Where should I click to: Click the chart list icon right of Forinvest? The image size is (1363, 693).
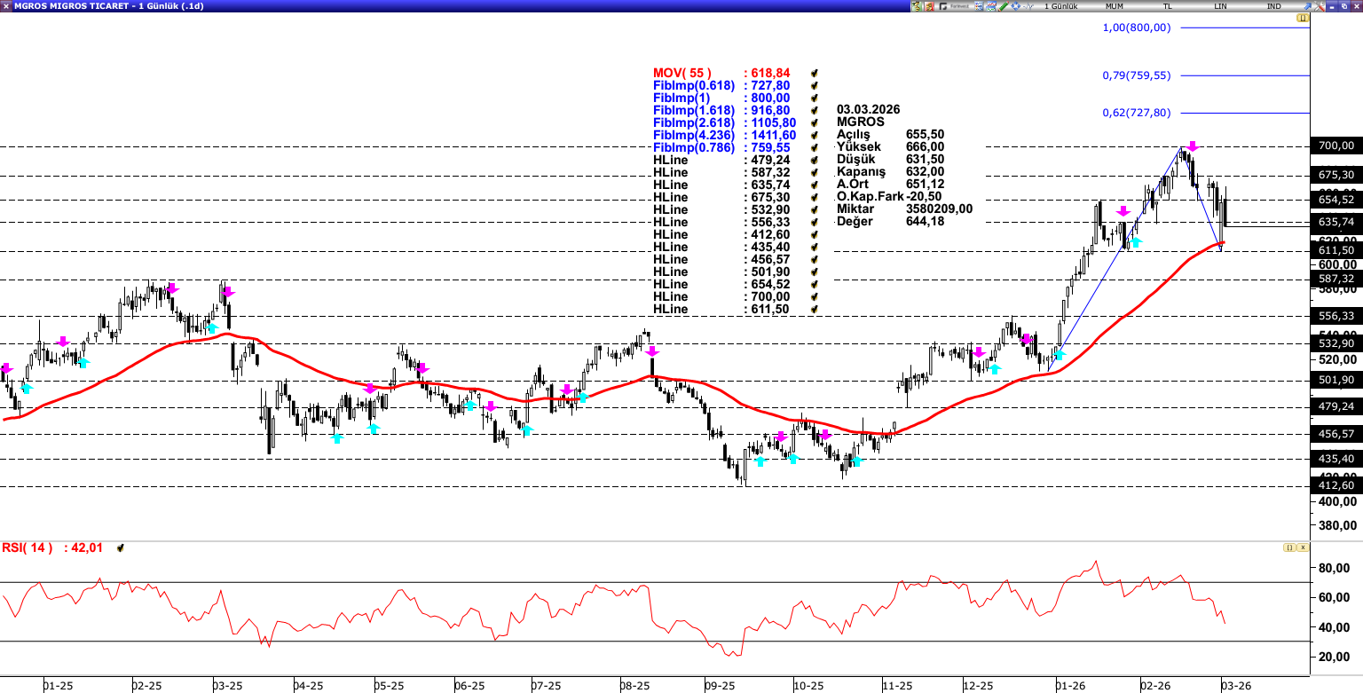(x=979, y=6)
